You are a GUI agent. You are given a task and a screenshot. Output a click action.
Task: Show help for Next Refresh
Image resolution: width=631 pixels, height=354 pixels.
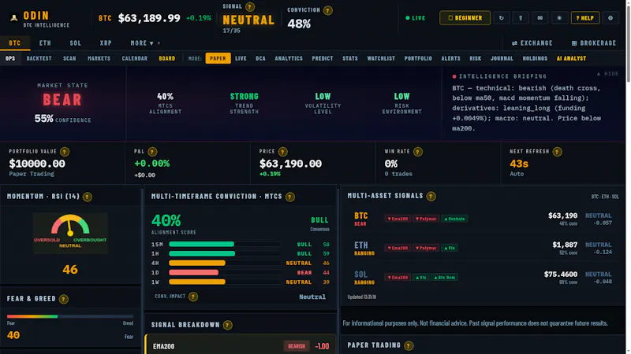coord(557,152)
